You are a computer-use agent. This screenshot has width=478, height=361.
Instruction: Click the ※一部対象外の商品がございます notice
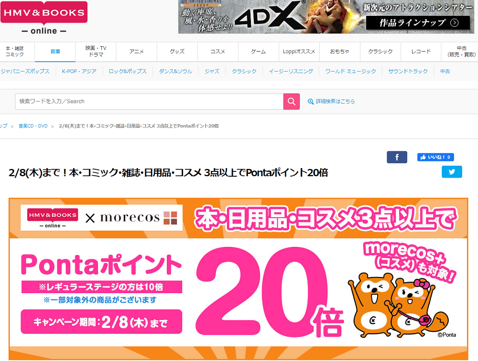[100, 300]
